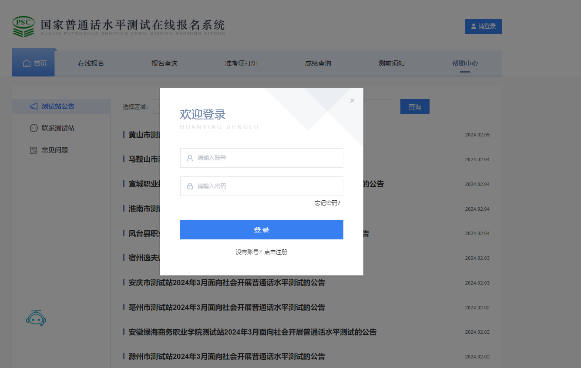This screenshot has height=368, width=581.
Task: Open the 在线报名 menu item
Action: click(91, 63)
